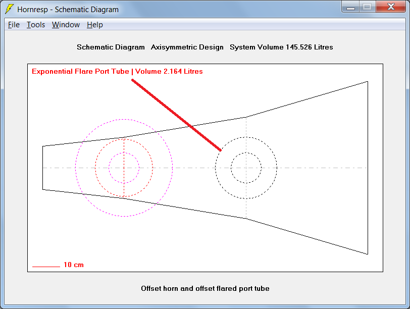The height and width of the screenshot is (309, 410).
Task: Open the Window menu
Action: point(66,25)
